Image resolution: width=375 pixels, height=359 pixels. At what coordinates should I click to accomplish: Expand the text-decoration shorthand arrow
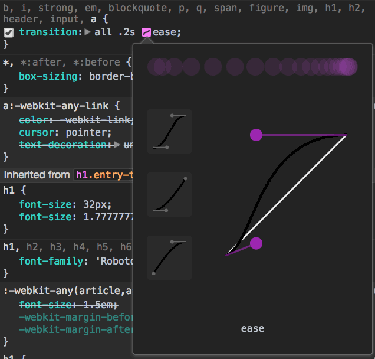[117, 145]
